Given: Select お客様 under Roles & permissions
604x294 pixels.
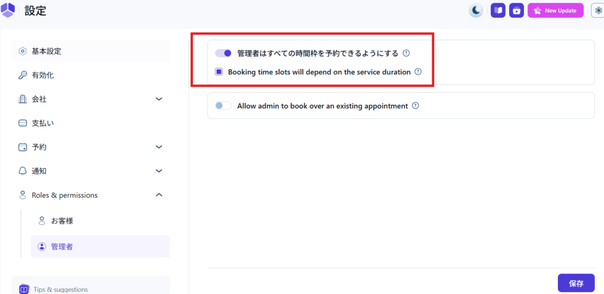Looking at the screenshot, I should 61,221.
